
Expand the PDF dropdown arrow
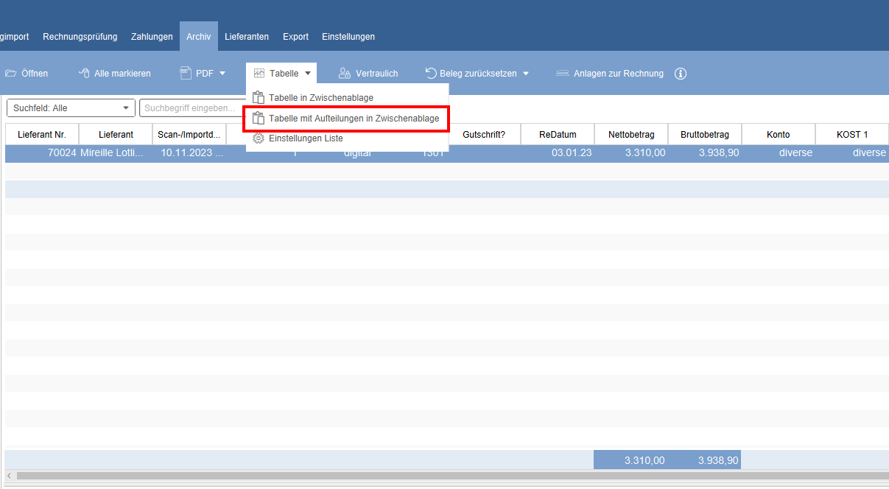tap(222, 73)
